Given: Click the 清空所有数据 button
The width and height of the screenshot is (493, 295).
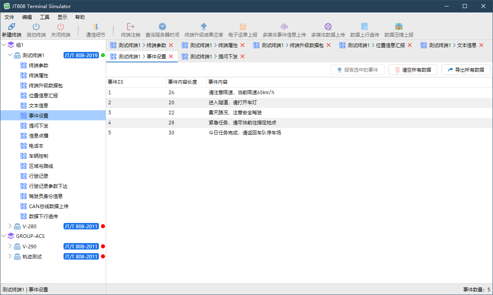Looking at the screenshot, I should coord(413,70).
